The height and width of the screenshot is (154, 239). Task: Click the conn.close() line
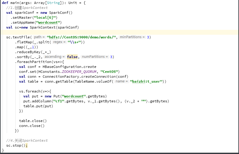pyautogui.click(x=32, y=126)
